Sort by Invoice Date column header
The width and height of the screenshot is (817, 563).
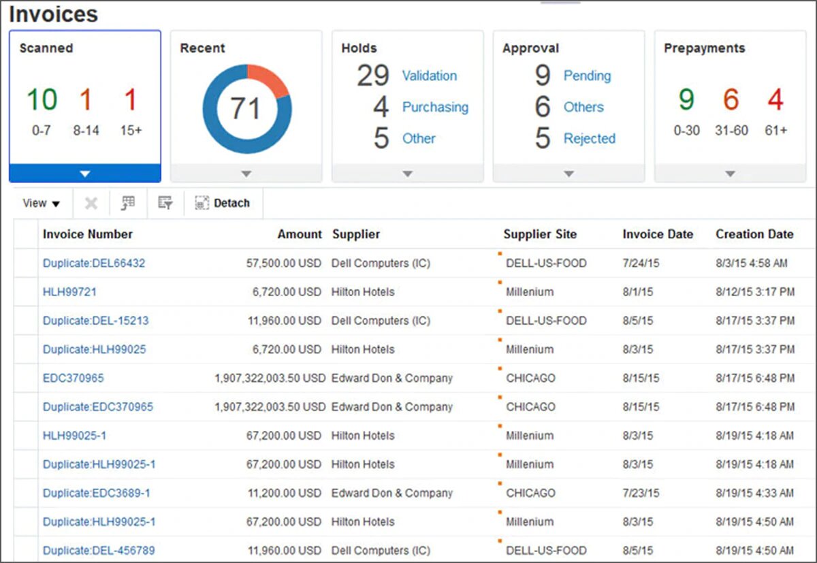point(658,234)
